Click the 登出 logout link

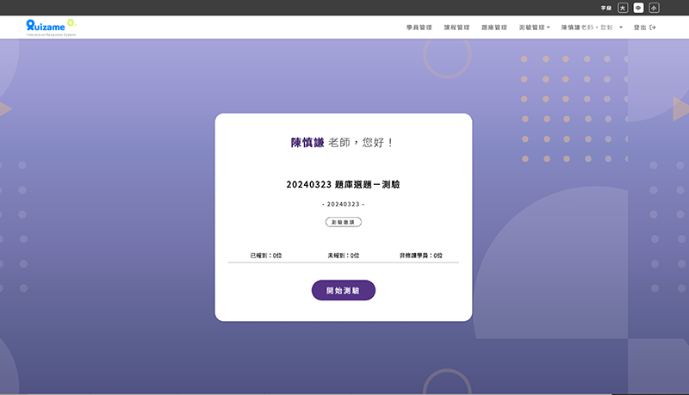pos(640,28)
